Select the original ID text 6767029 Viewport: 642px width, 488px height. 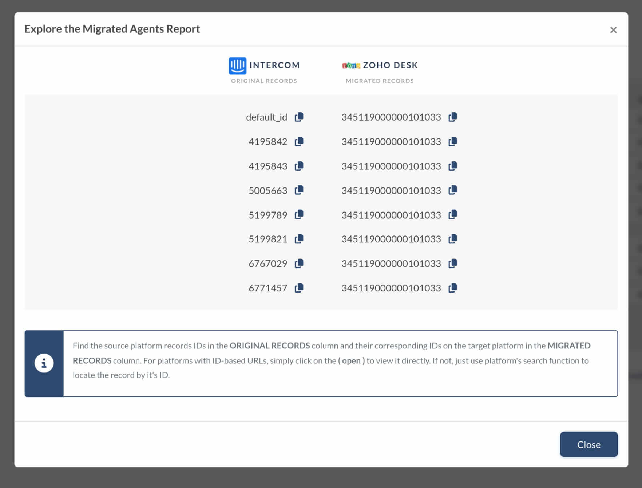pos(268,263)
